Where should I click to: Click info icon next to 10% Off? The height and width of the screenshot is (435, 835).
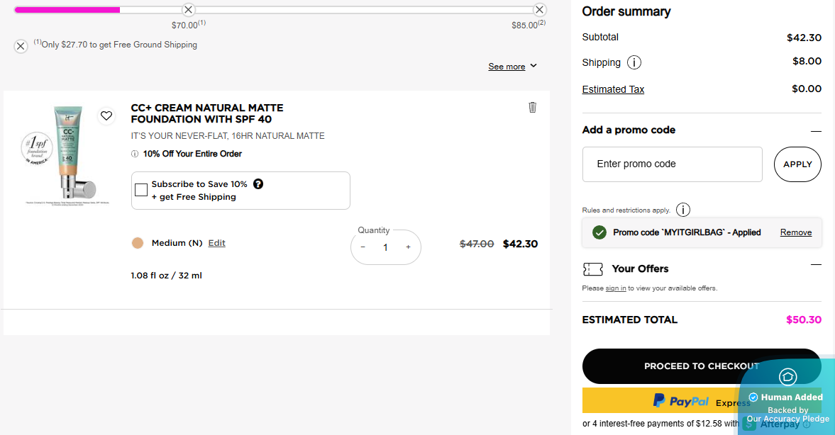pyautogui.click(x=135, y=154)
